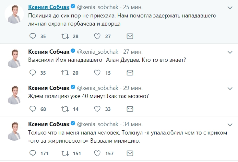This screenshot has width=238, height=162.
Task: Reply to the tweet about Gorbachev's guards
Action: (x=32, y=36)
